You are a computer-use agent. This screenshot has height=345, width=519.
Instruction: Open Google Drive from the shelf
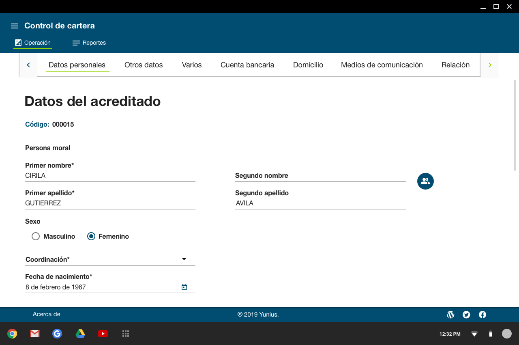[x=80, y=334]
